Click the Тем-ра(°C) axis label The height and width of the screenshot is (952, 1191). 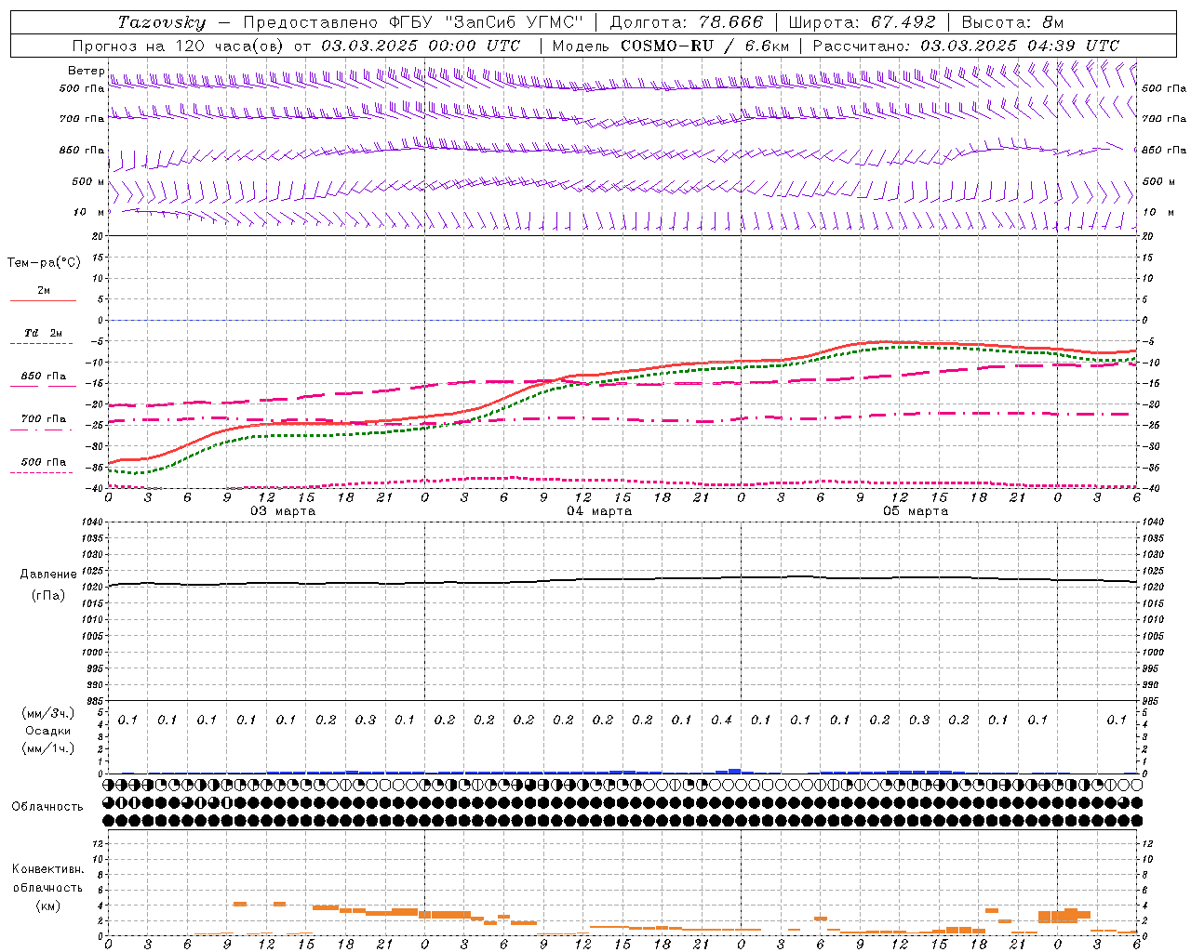(44, 263)
